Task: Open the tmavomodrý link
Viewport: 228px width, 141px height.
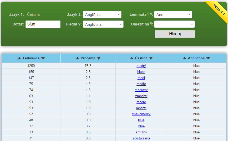Action: 141,114
